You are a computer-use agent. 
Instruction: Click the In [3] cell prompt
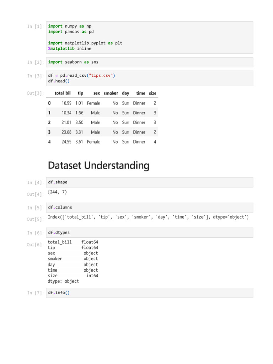36,76
